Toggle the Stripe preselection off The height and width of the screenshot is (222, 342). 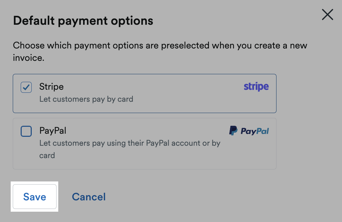coord(26,87)
